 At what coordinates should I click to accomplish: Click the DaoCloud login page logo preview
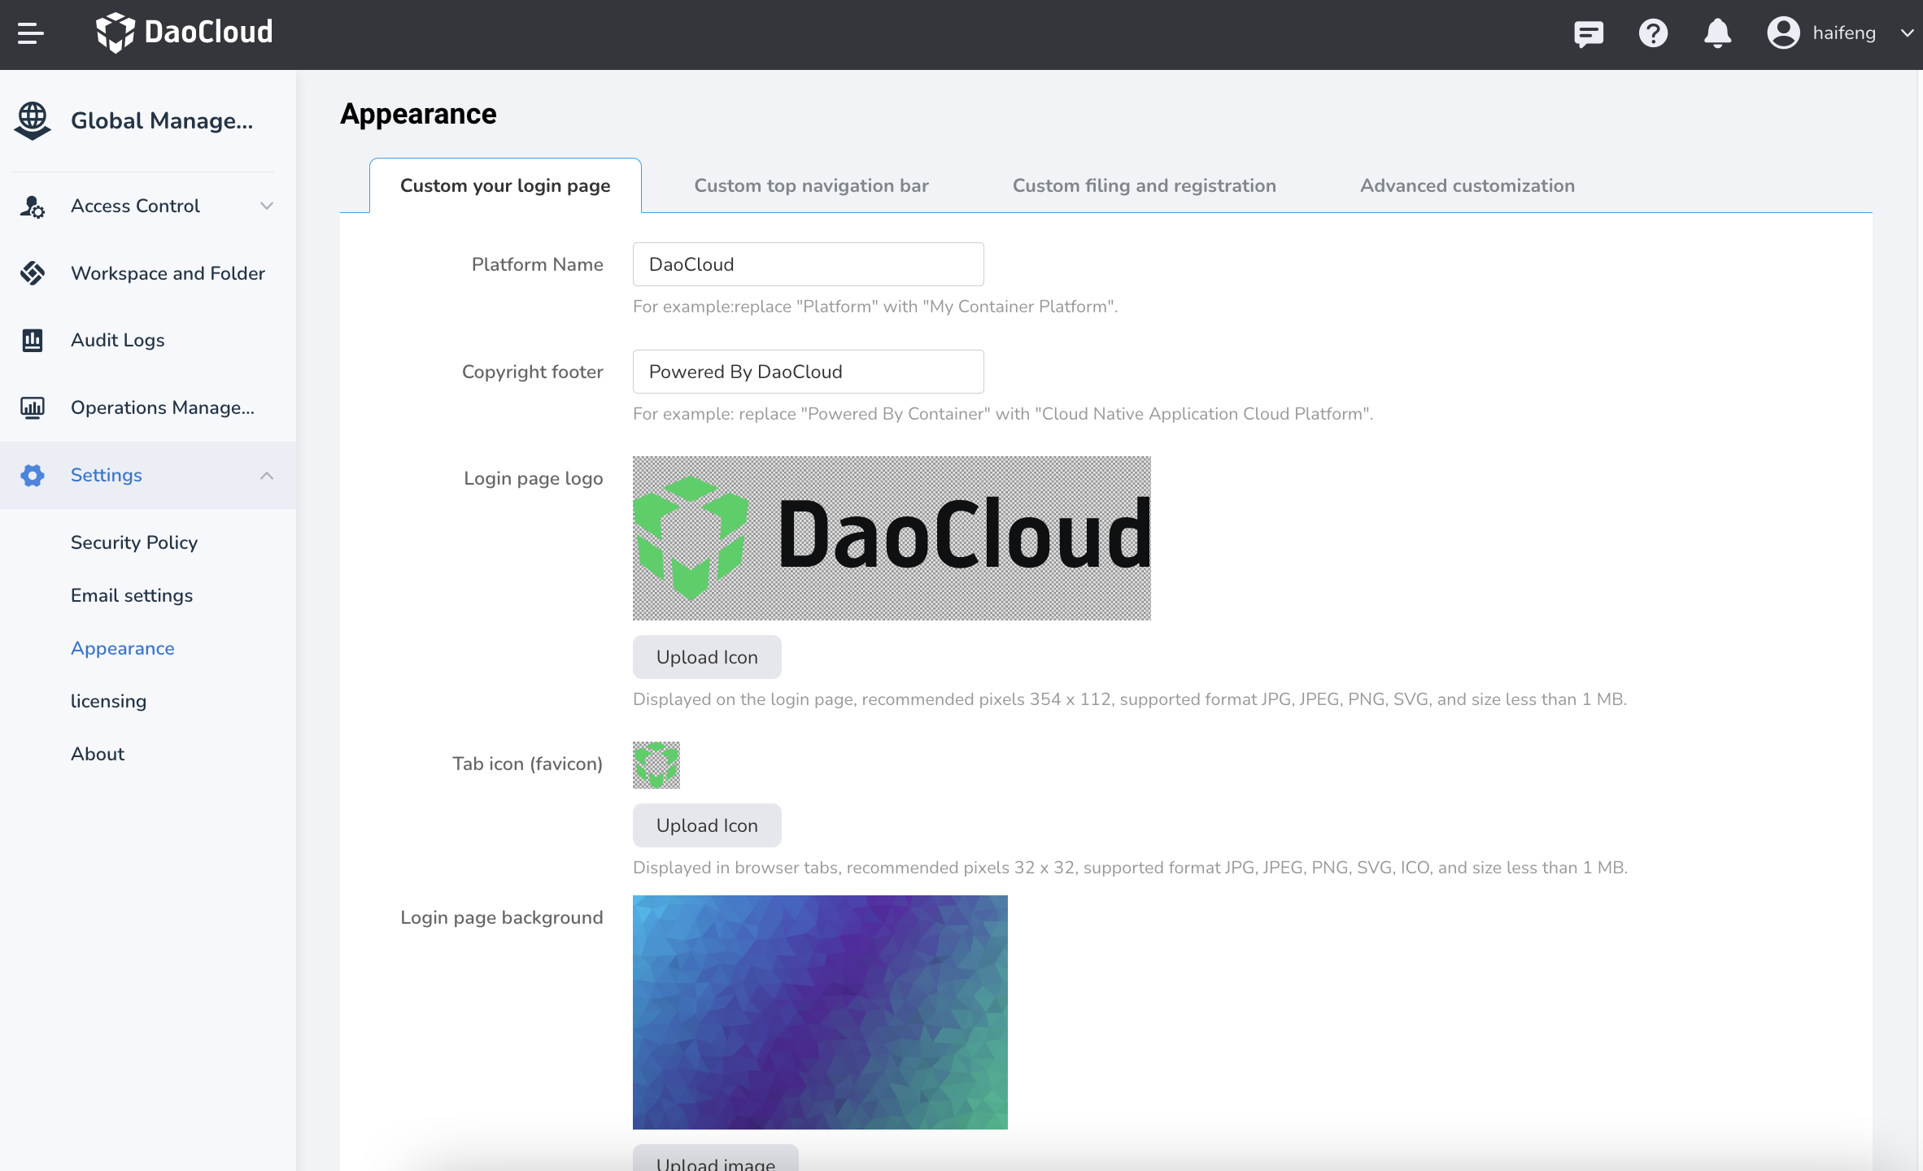tap(892, 538)
